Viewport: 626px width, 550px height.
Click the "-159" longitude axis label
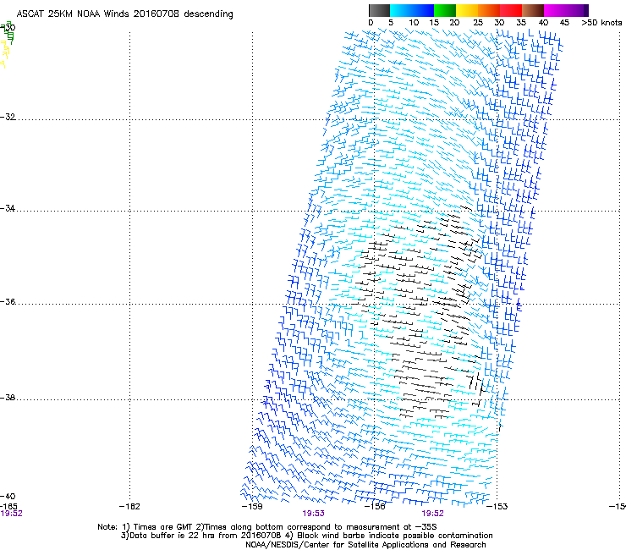(252, 507)
